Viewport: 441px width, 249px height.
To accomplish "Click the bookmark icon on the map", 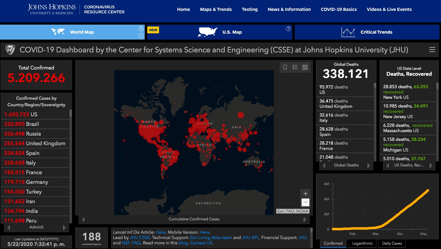I will click(285, 67).
